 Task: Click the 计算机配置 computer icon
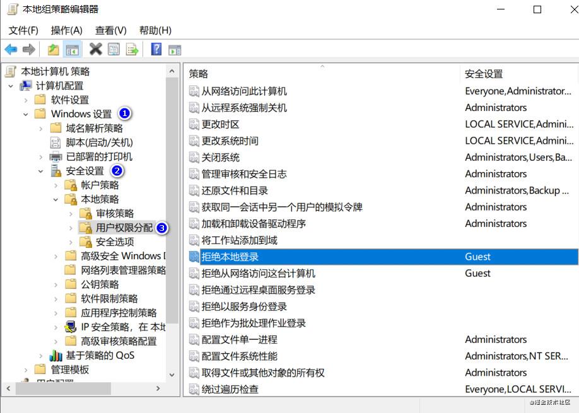tap(26, 86)
